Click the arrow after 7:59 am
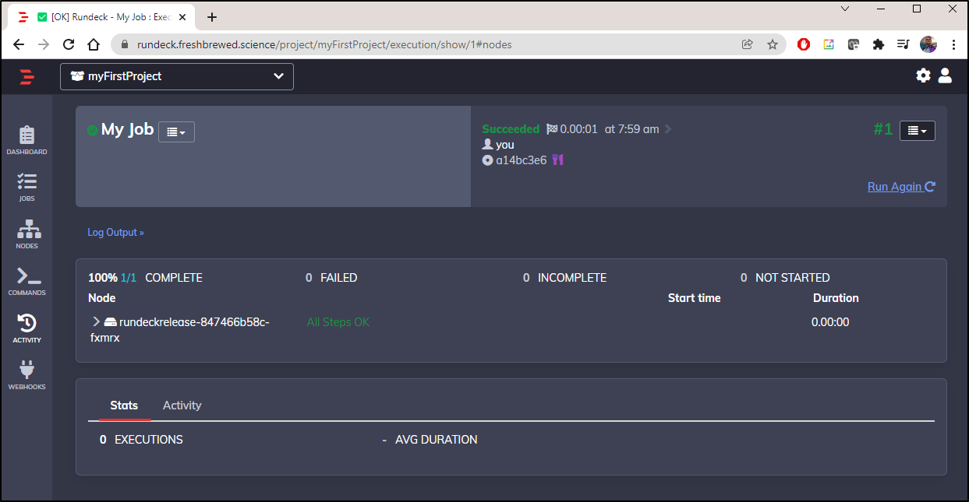 pos(668,129)
